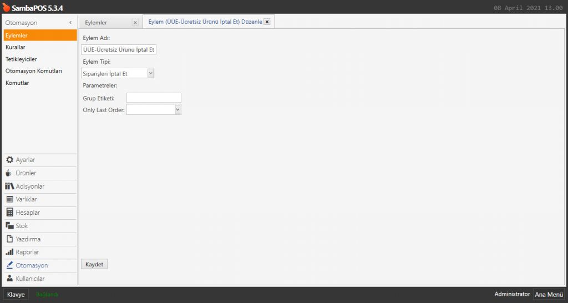Click the Adisyonlar books icon

tap(9, 186)
